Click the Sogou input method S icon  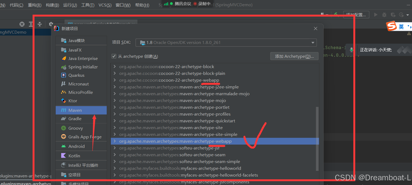392,26
